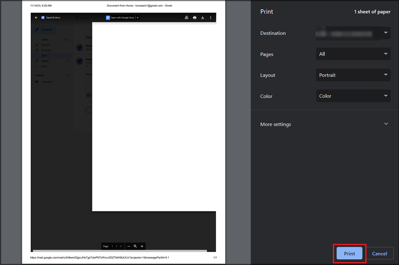
Task: Click the mail.google.com URL footer text
Action: (x=100, y=258)
